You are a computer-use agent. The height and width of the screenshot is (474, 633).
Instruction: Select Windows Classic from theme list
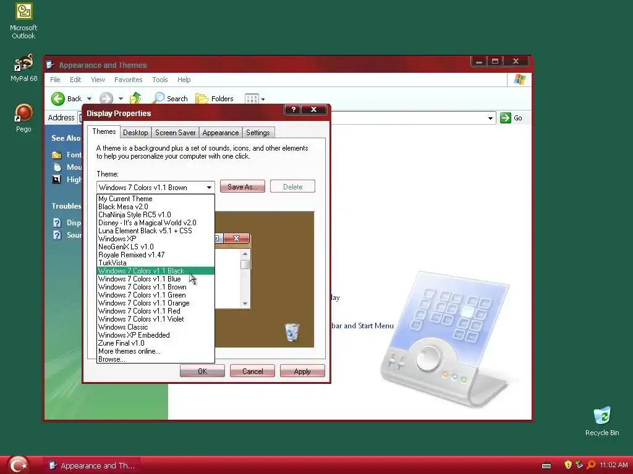coord(156,327)
